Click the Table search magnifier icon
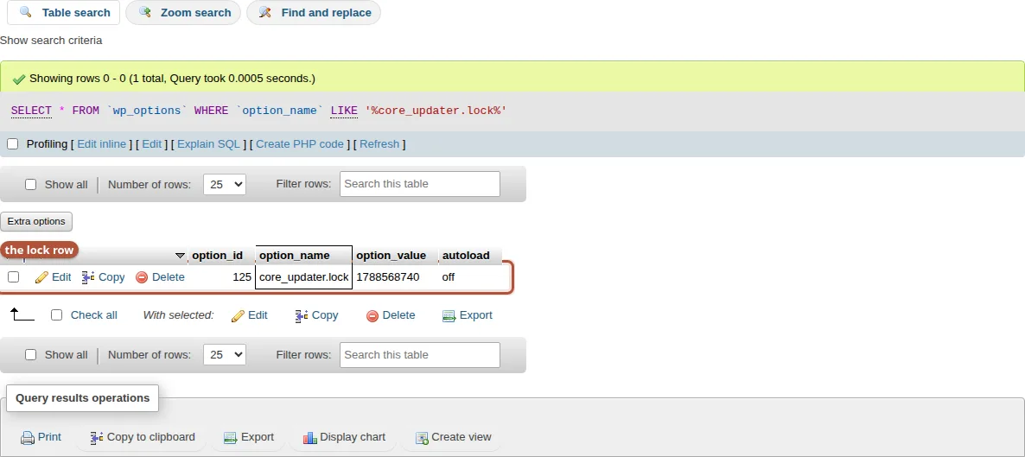 point(25,12)
